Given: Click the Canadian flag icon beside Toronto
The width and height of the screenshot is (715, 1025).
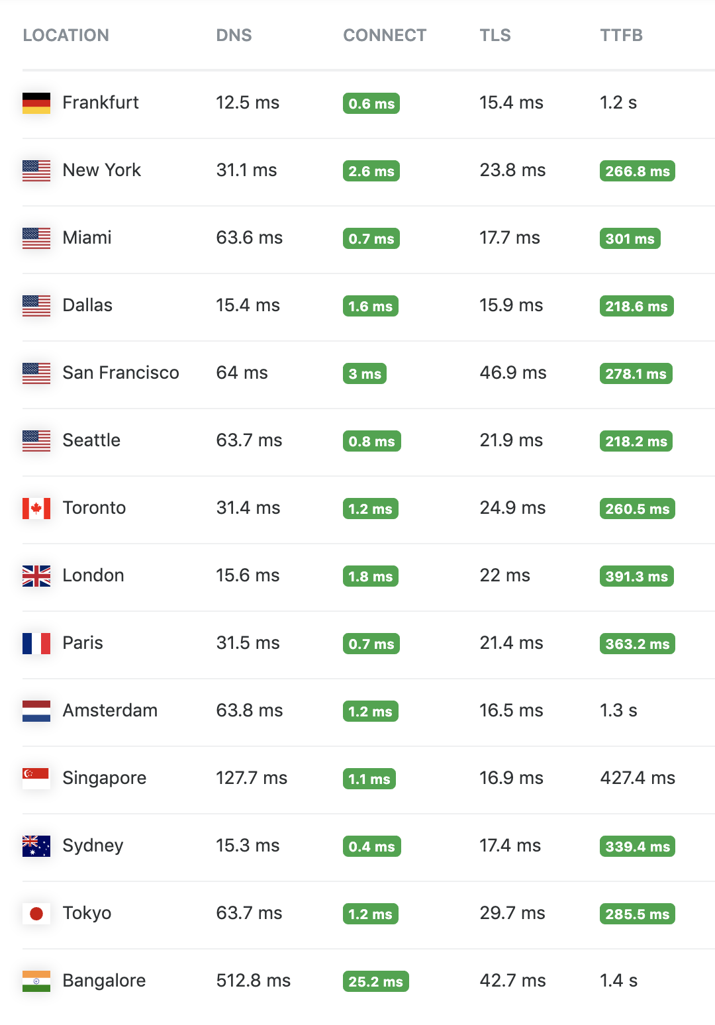Looking at the screenshot, I should coord(36,508).
